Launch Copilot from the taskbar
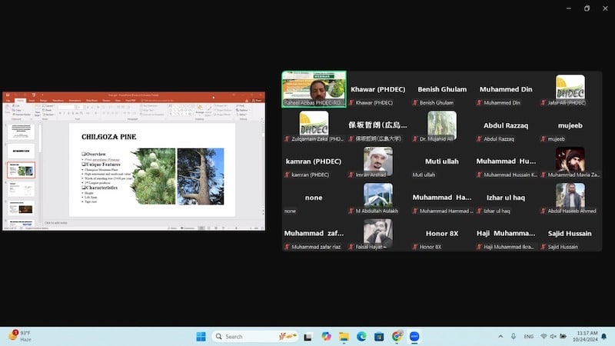Viewport: 615px width, 346px height. [x=326, y=337]
